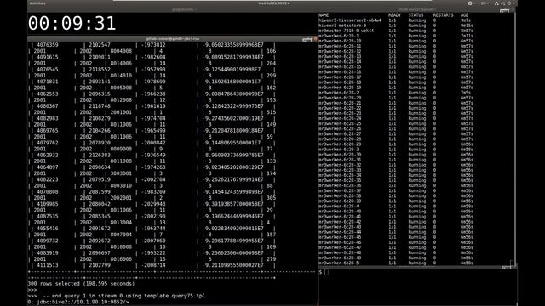Image resolution: width=545 pixels, height=306 pixels.
Task: Select the hivemr3-metastore-0 pod name
Action: (x=342, y=25)
